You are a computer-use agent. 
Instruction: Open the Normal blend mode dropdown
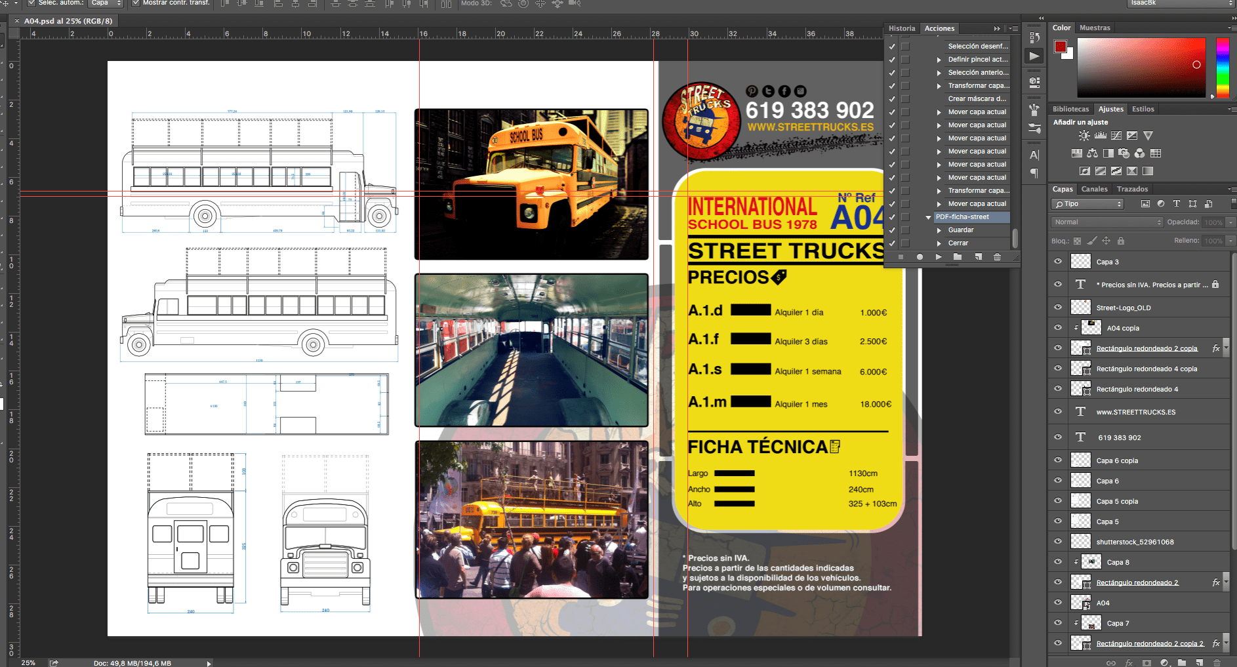coord(1106,222)
